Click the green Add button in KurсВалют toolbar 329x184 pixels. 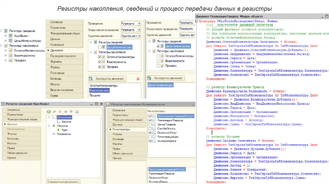pyautogui.click(x=49, y=111)
